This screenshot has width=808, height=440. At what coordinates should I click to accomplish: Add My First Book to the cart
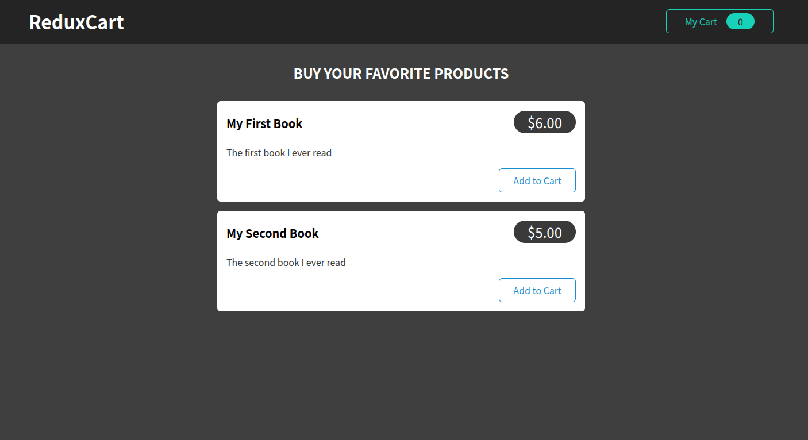tap(537, 180)
